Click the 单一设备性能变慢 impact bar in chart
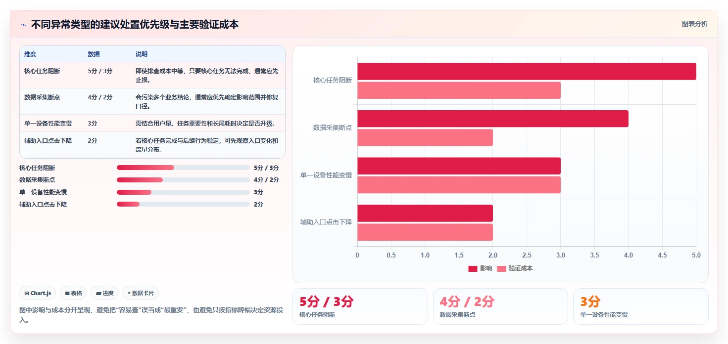This screenshot has width=728, height=344. (459, 166)
